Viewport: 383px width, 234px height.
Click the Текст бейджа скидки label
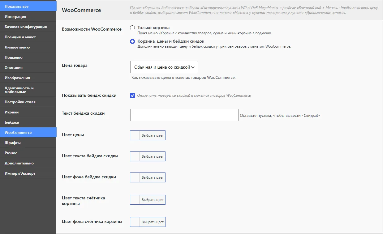click(x=83, y=113)
